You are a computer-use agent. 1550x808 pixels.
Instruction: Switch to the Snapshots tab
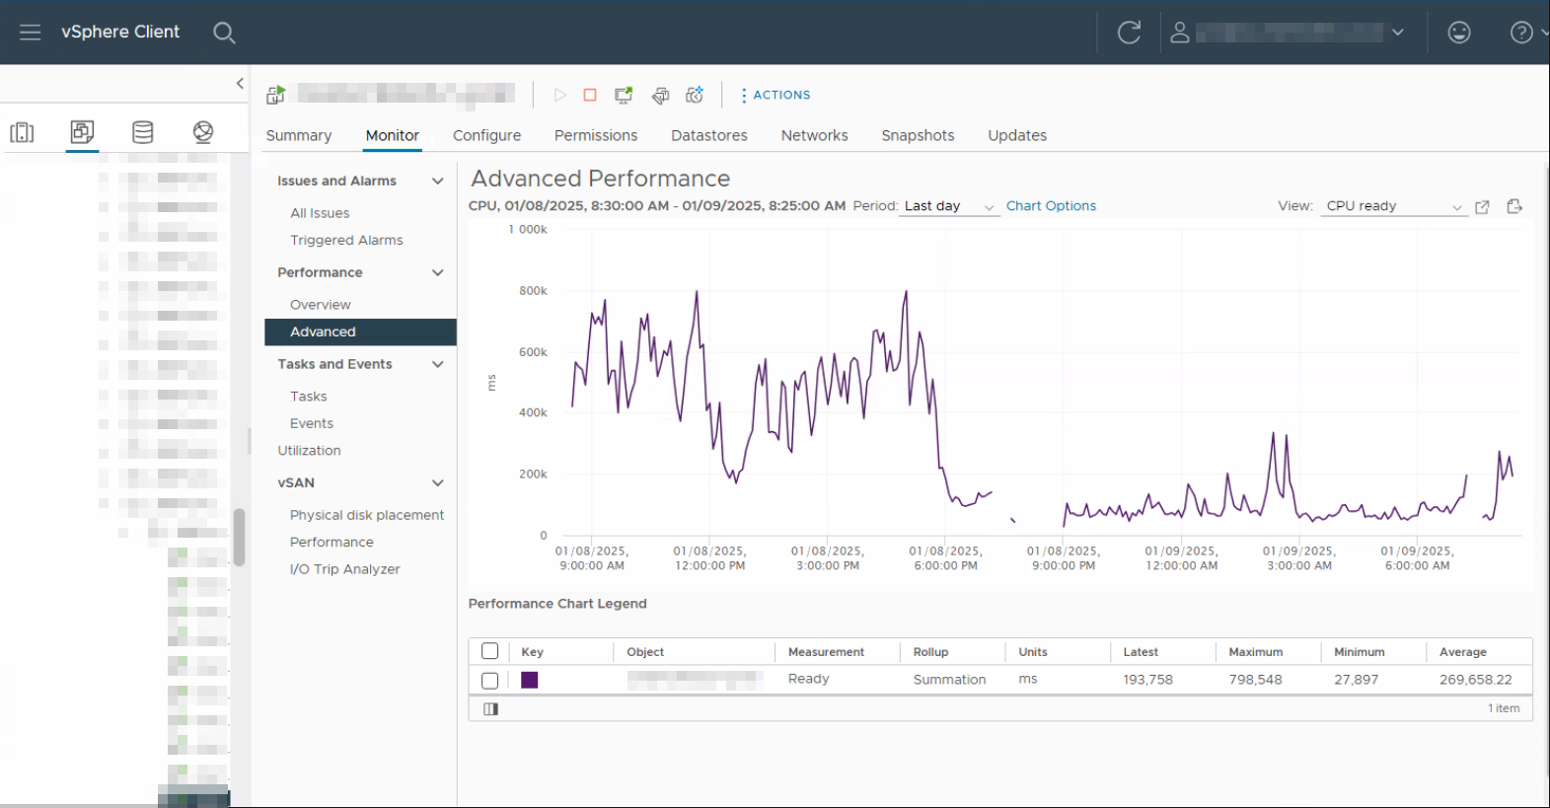tap(918, 135)
